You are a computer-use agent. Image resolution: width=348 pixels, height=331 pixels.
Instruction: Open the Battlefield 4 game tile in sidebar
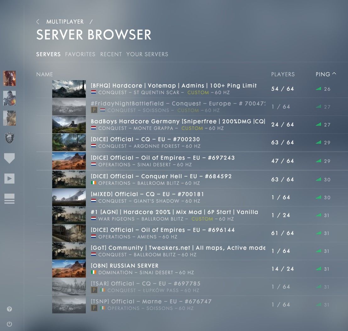click(9, 98)
